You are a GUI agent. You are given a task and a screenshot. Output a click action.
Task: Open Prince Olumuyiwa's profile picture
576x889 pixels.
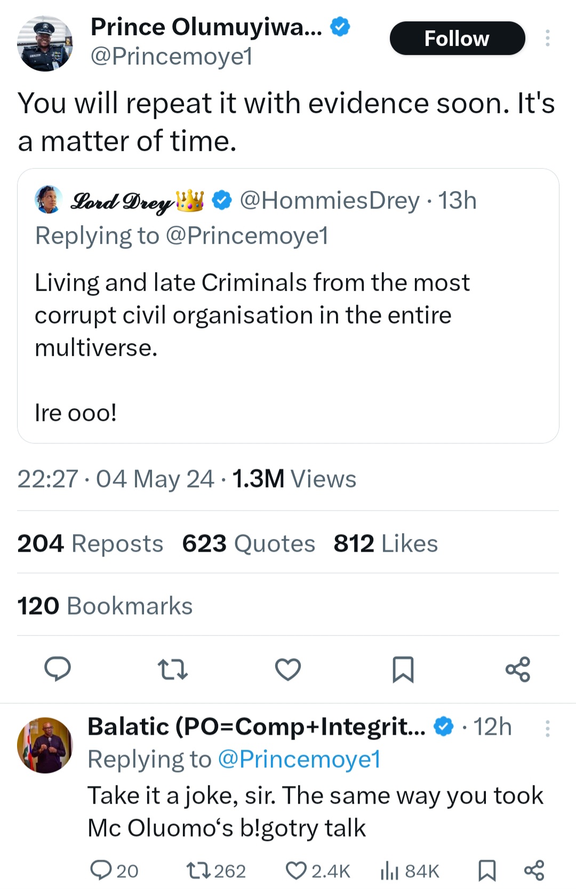tap(45, 43)
